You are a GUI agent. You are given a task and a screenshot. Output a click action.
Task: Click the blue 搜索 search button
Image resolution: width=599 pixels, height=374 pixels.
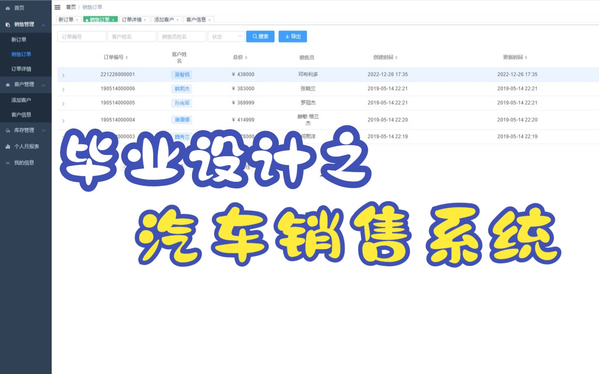pyautogui.click(x=260, y=37)
